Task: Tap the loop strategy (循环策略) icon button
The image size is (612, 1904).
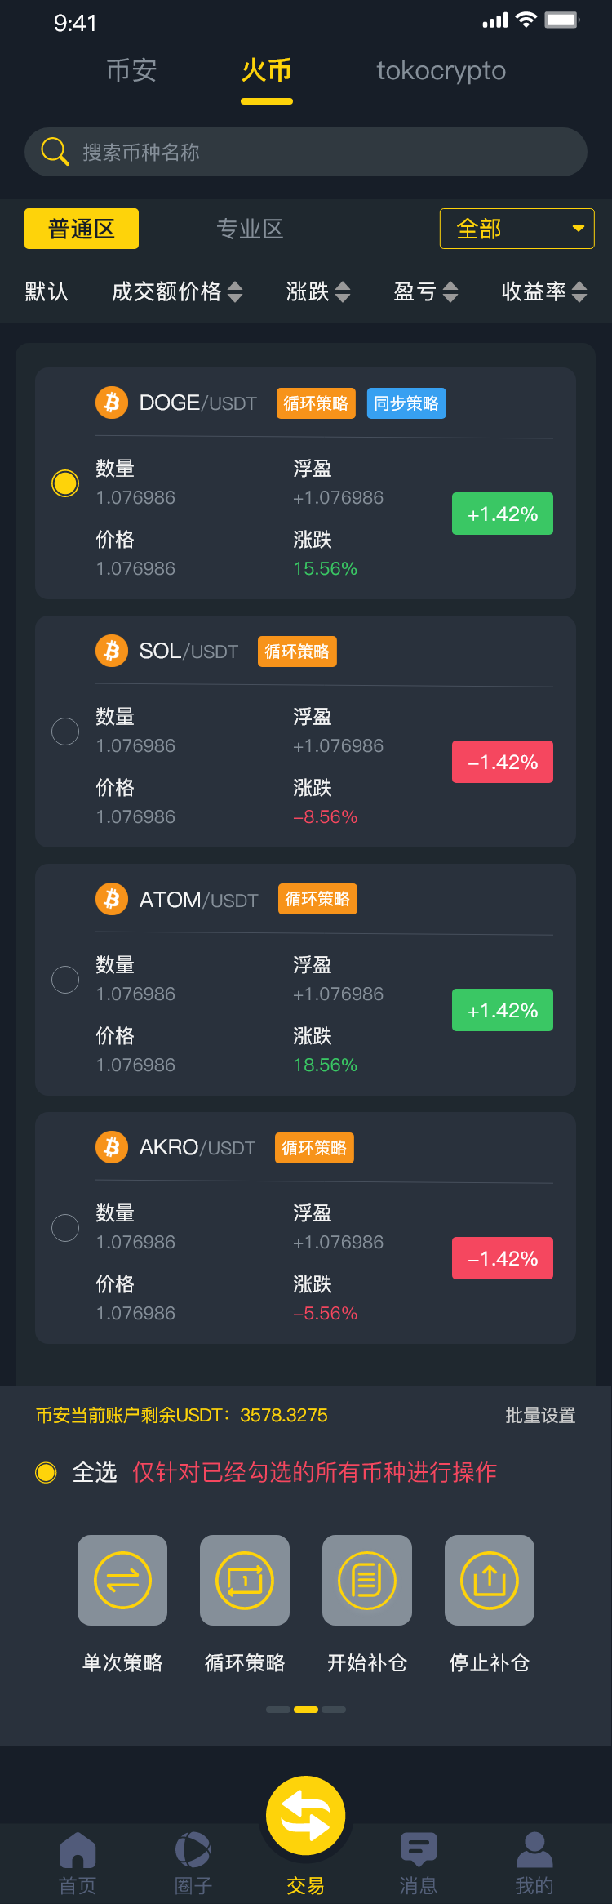Action: pyautogui.click(x=245, y=1580)
